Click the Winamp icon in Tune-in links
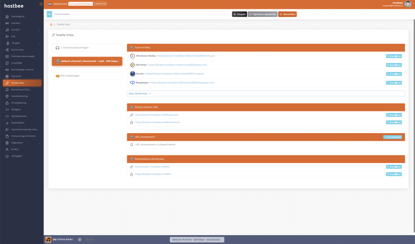This screenshot has height=244, width=415. coord(133,65)
